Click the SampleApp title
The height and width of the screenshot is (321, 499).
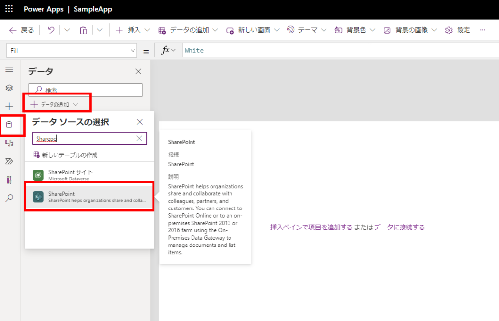pyautogui.click(x=93, y=9)
